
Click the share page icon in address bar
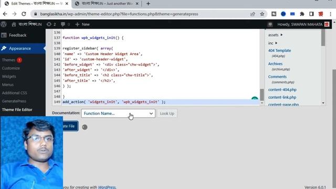coord(253,14)
